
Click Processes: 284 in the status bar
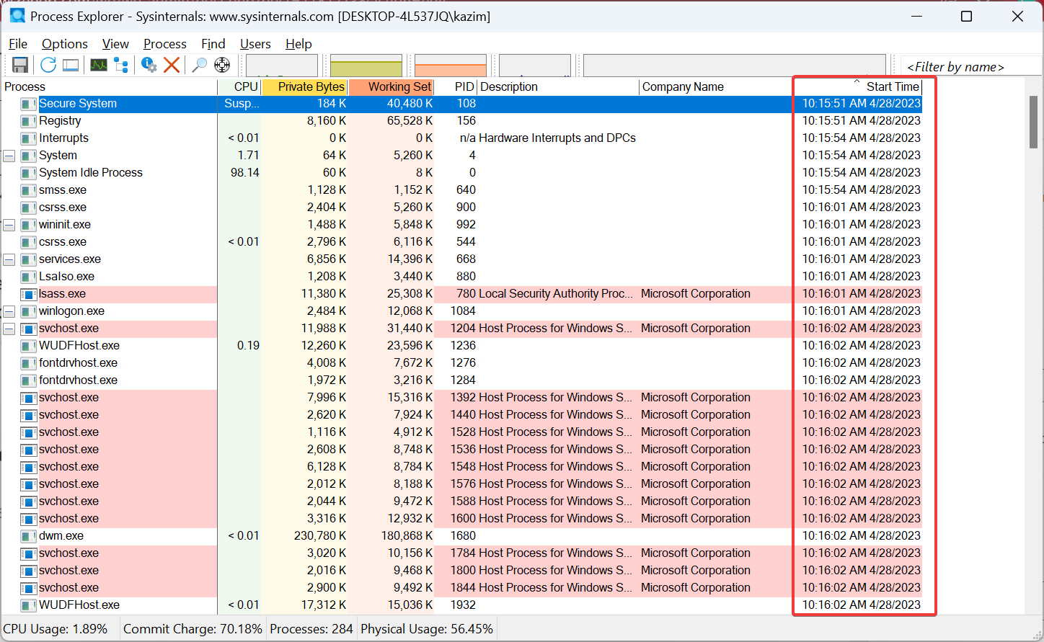tap(311, 629)
